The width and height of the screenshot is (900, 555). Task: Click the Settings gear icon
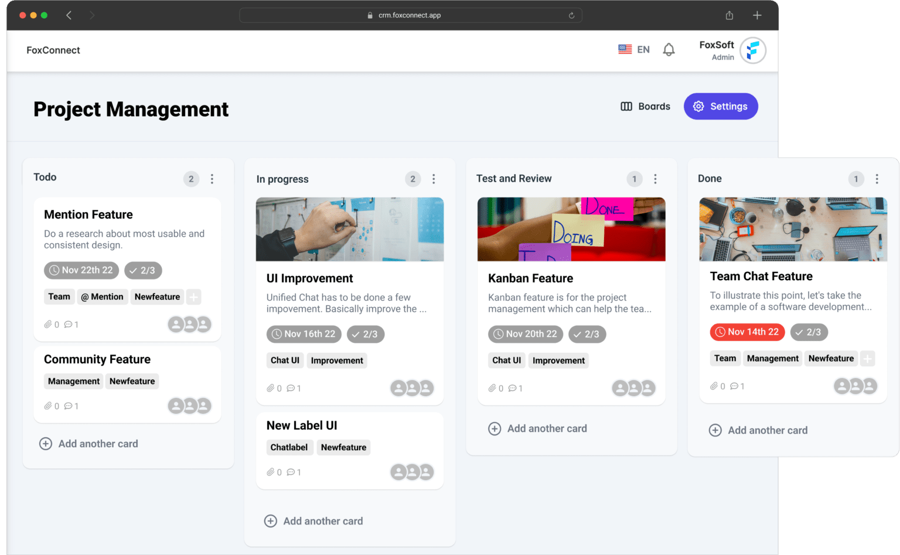point(698,106)
